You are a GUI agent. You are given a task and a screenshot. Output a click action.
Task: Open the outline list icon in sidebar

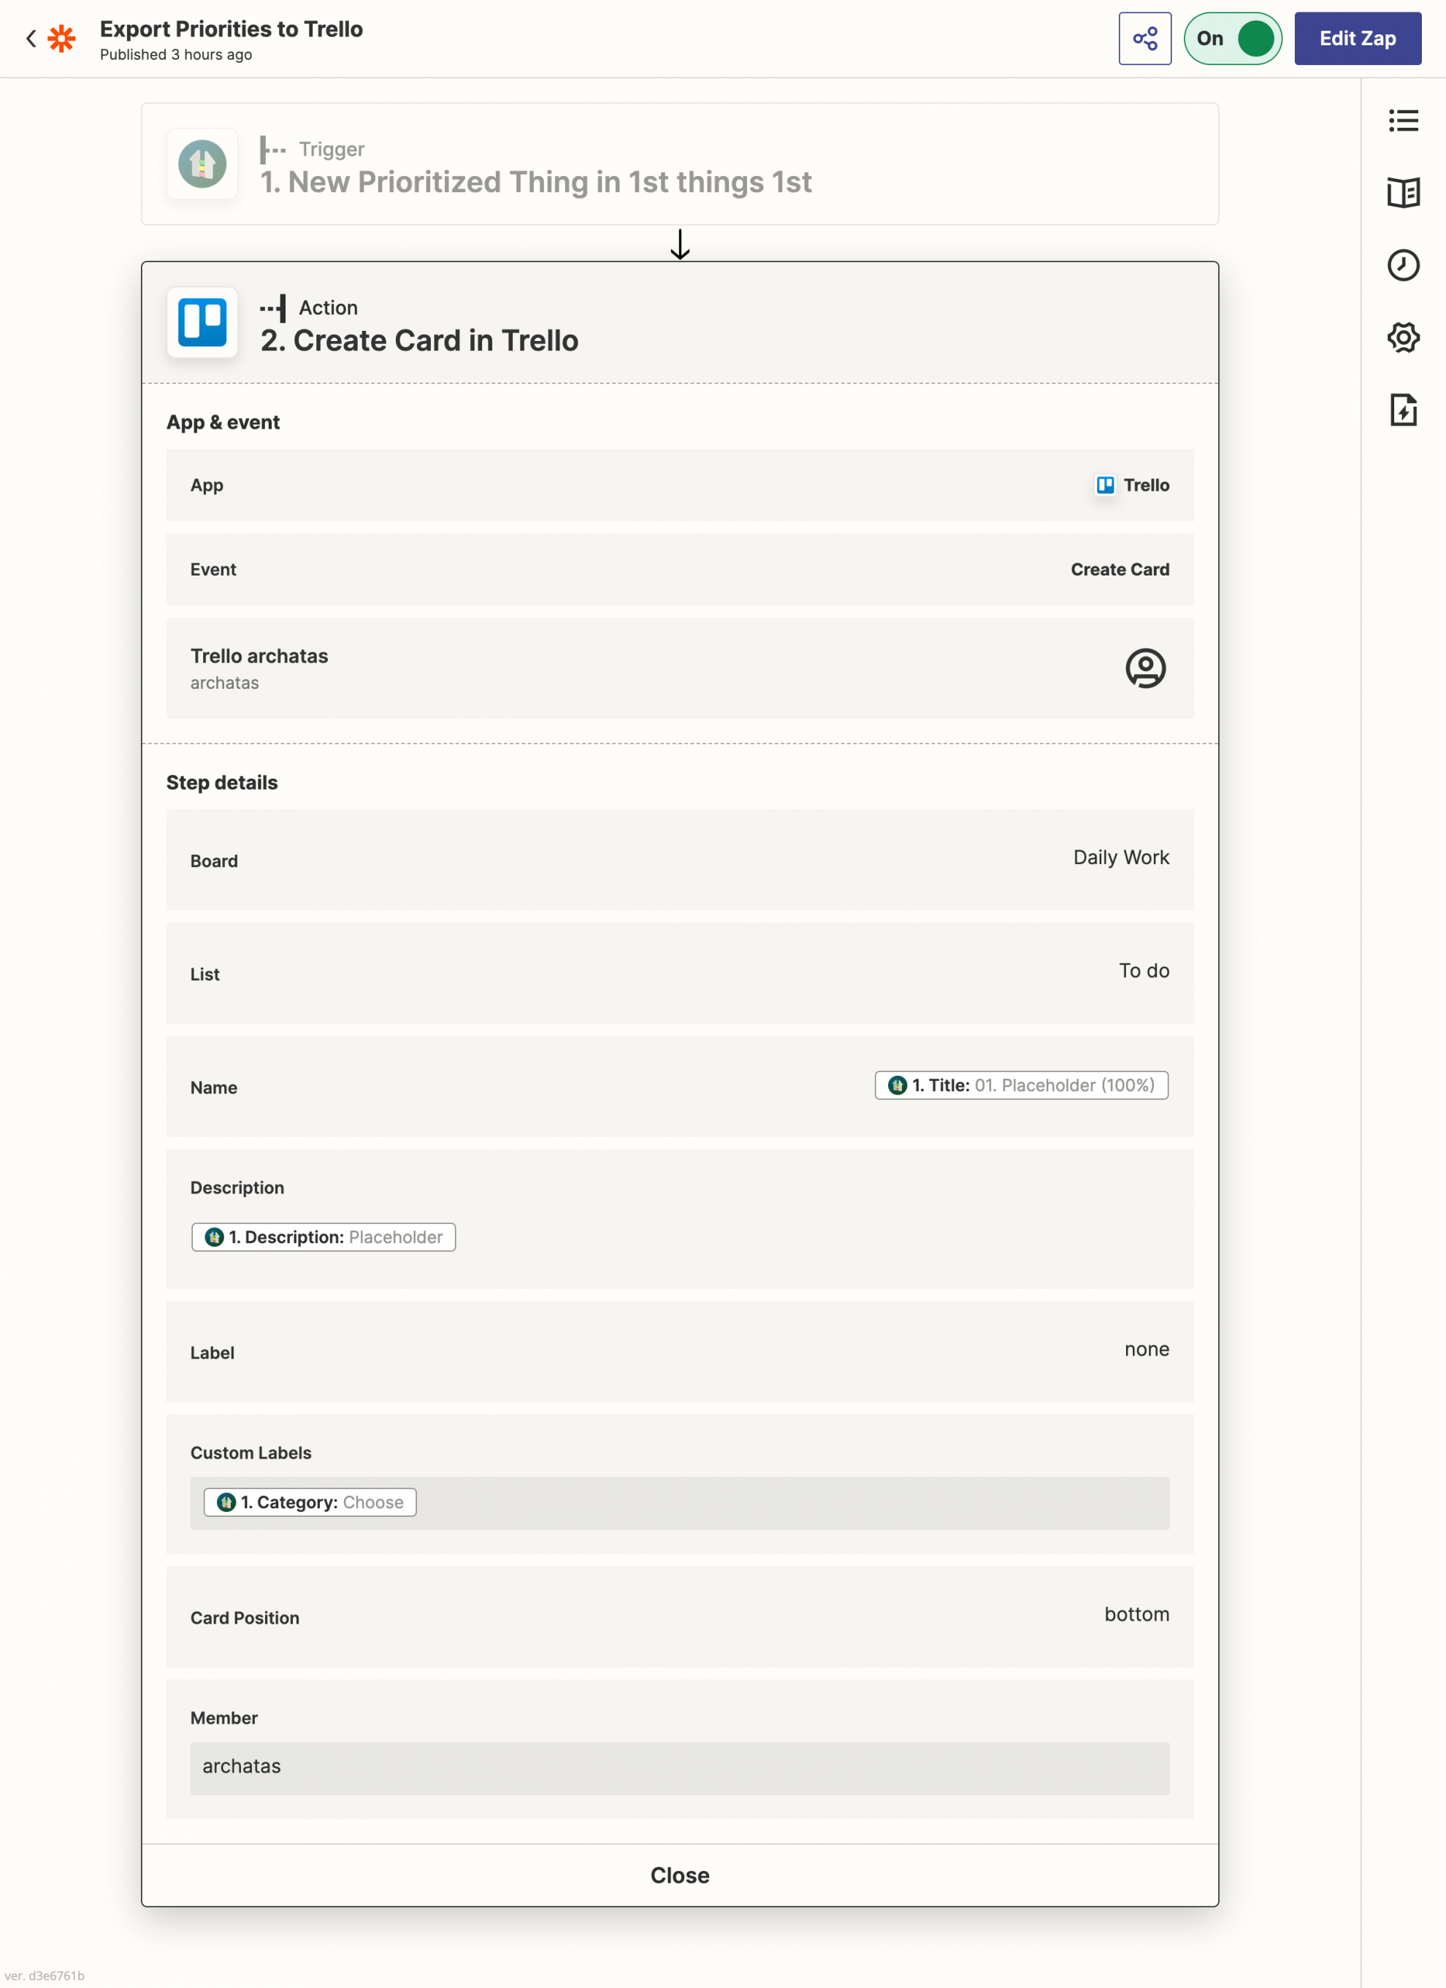[1403, 120]
